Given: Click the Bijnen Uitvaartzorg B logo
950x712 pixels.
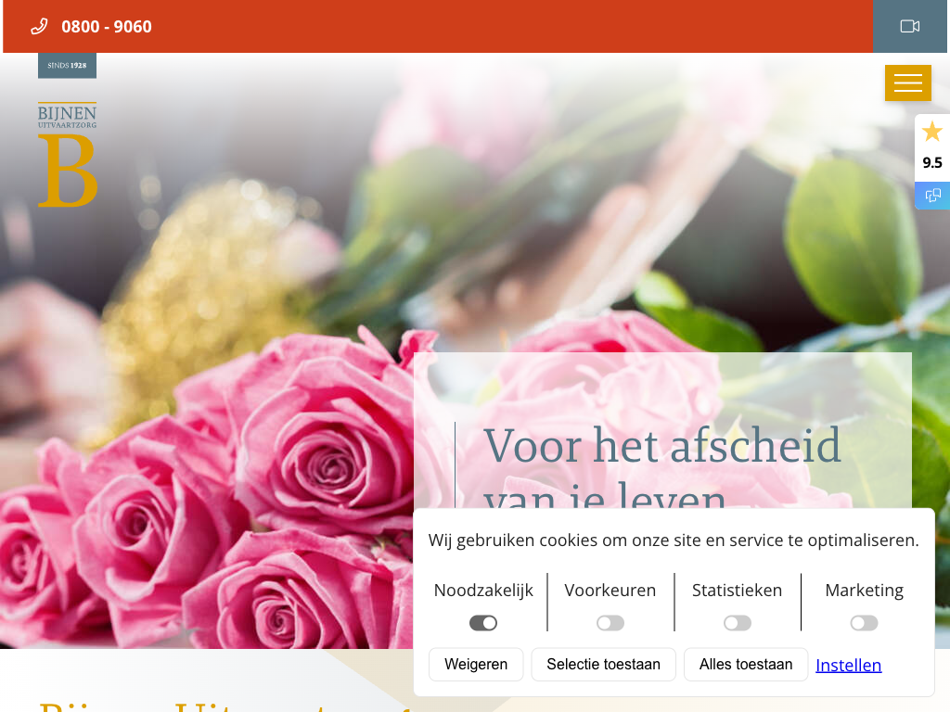Looking at the screenshot, I should 68,156.
